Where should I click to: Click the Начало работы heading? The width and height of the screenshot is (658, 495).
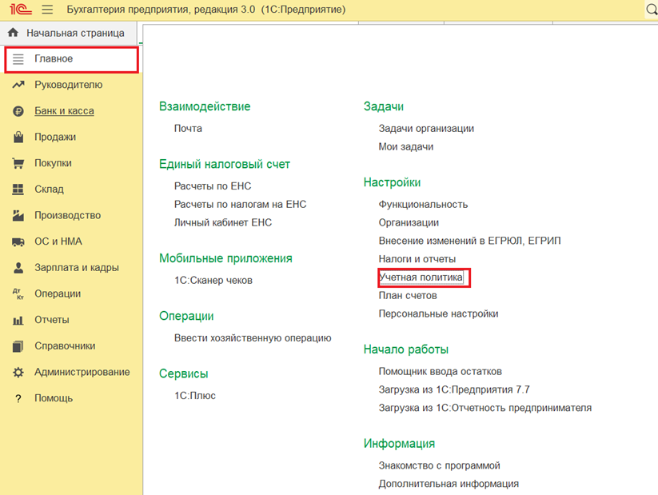406,349
